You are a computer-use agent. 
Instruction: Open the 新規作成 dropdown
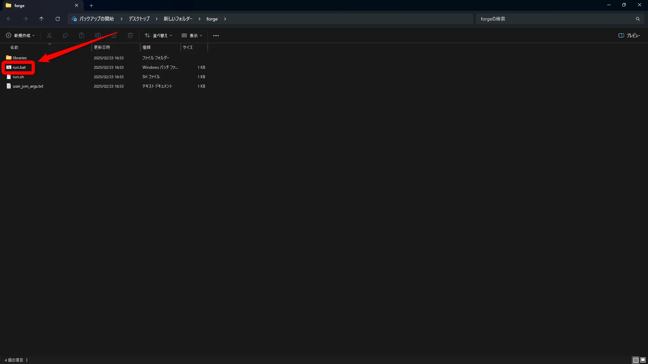(x=20, y=35)
